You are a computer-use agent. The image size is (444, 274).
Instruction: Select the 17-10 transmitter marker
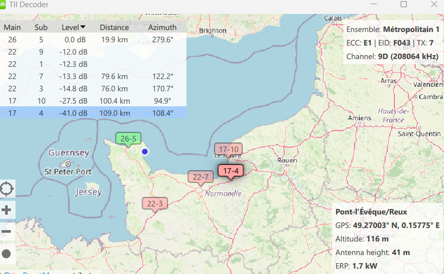(229, 149)
